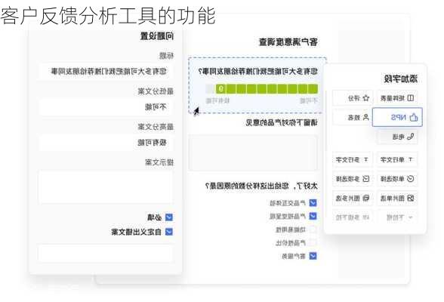Click the chevron of 下拉框 field

pos(410,217)
